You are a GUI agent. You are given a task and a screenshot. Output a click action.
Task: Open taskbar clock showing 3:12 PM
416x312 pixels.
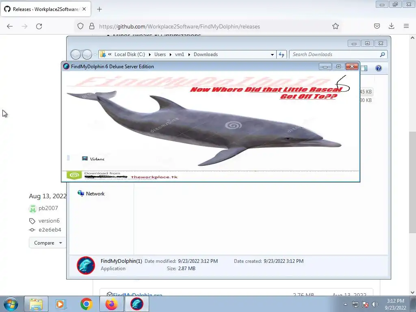tap(396, 304)
